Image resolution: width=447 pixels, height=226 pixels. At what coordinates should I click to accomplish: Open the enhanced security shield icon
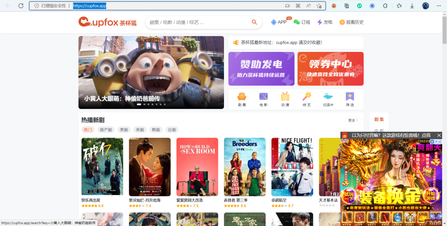pos(37,6)
